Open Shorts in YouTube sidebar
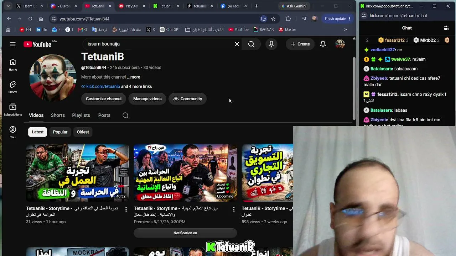Viewport: 456px width, 256px height. [13, 87]
